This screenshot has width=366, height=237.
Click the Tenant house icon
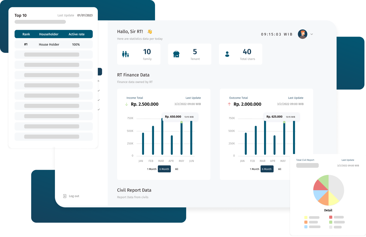(176, 54)
